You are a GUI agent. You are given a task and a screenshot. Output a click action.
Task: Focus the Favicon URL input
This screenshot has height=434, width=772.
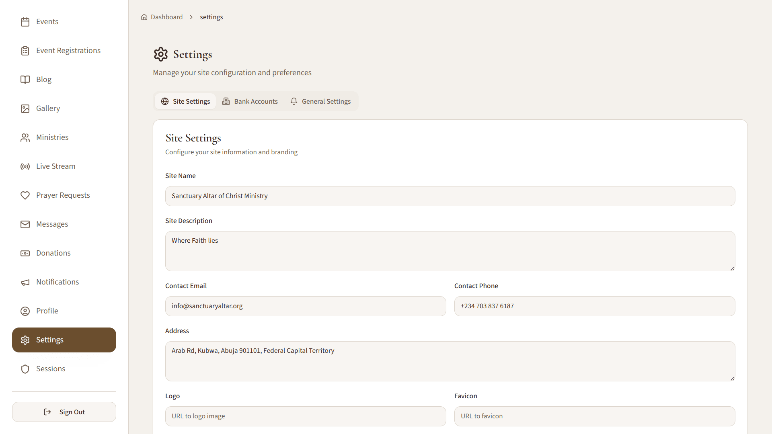tap(595, 416)
